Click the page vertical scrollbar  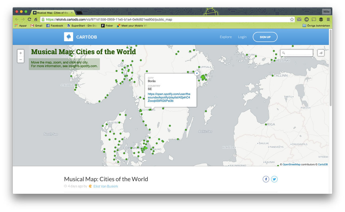pyautogui.click(x=330, y=67)
